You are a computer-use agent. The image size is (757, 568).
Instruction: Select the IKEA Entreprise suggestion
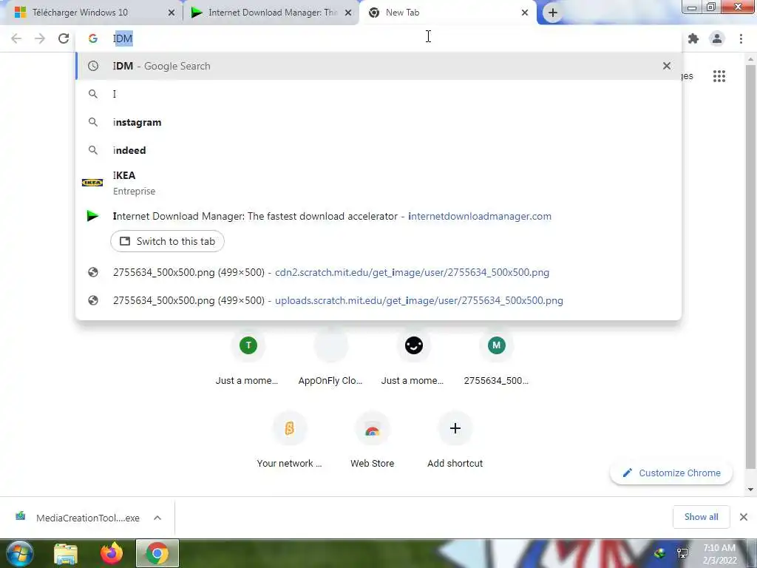click(378, 183)
